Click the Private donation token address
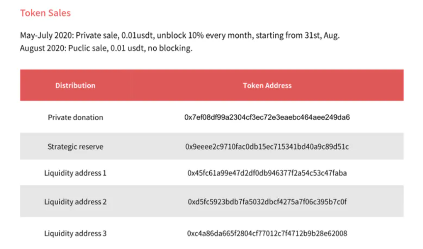423x249 pixels. [267, 117]
